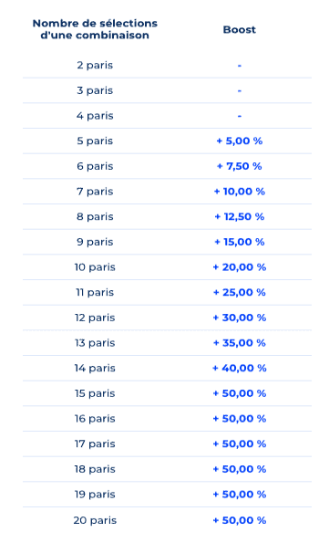Image resolution: width=329 pixels, height=553 pixels.
Task: Select the 6 paris row label
Action: click(x=95, y=166)
